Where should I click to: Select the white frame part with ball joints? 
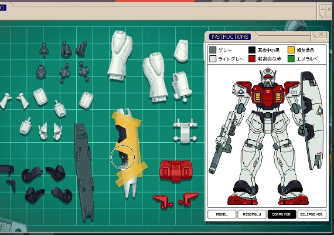185,132
